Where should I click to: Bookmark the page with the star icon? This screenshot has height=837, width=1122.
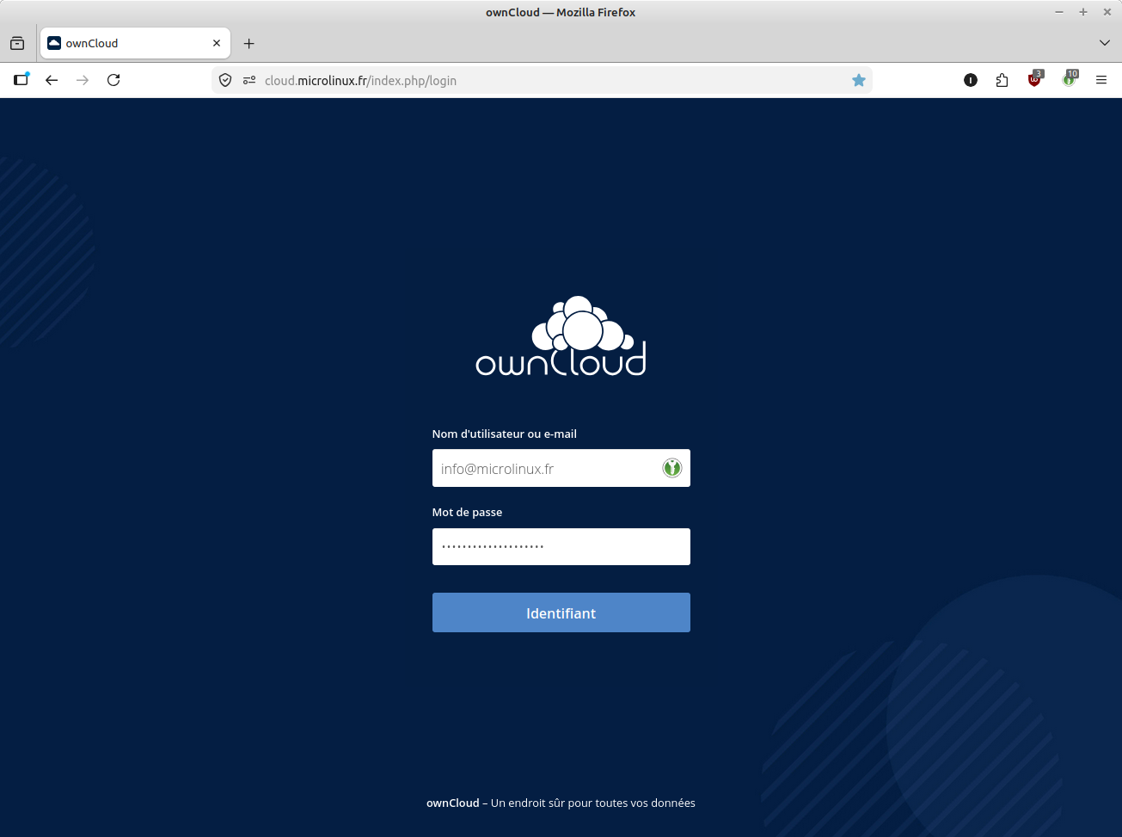pos(859,80)
